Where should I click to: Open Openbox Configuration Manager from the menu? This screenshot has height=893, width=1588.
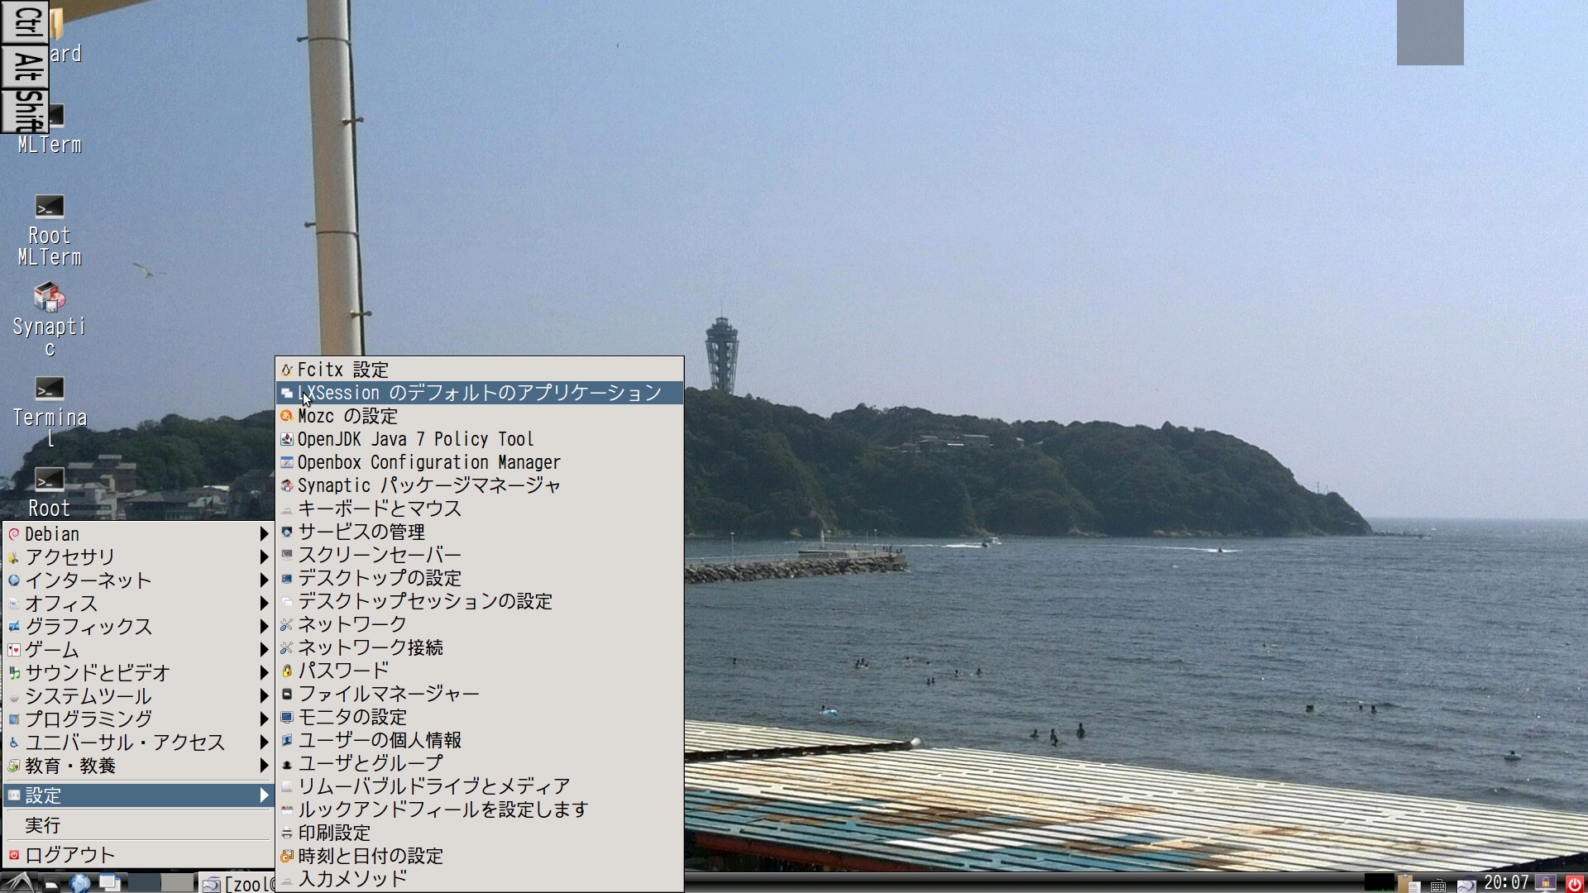coord(428,462)
